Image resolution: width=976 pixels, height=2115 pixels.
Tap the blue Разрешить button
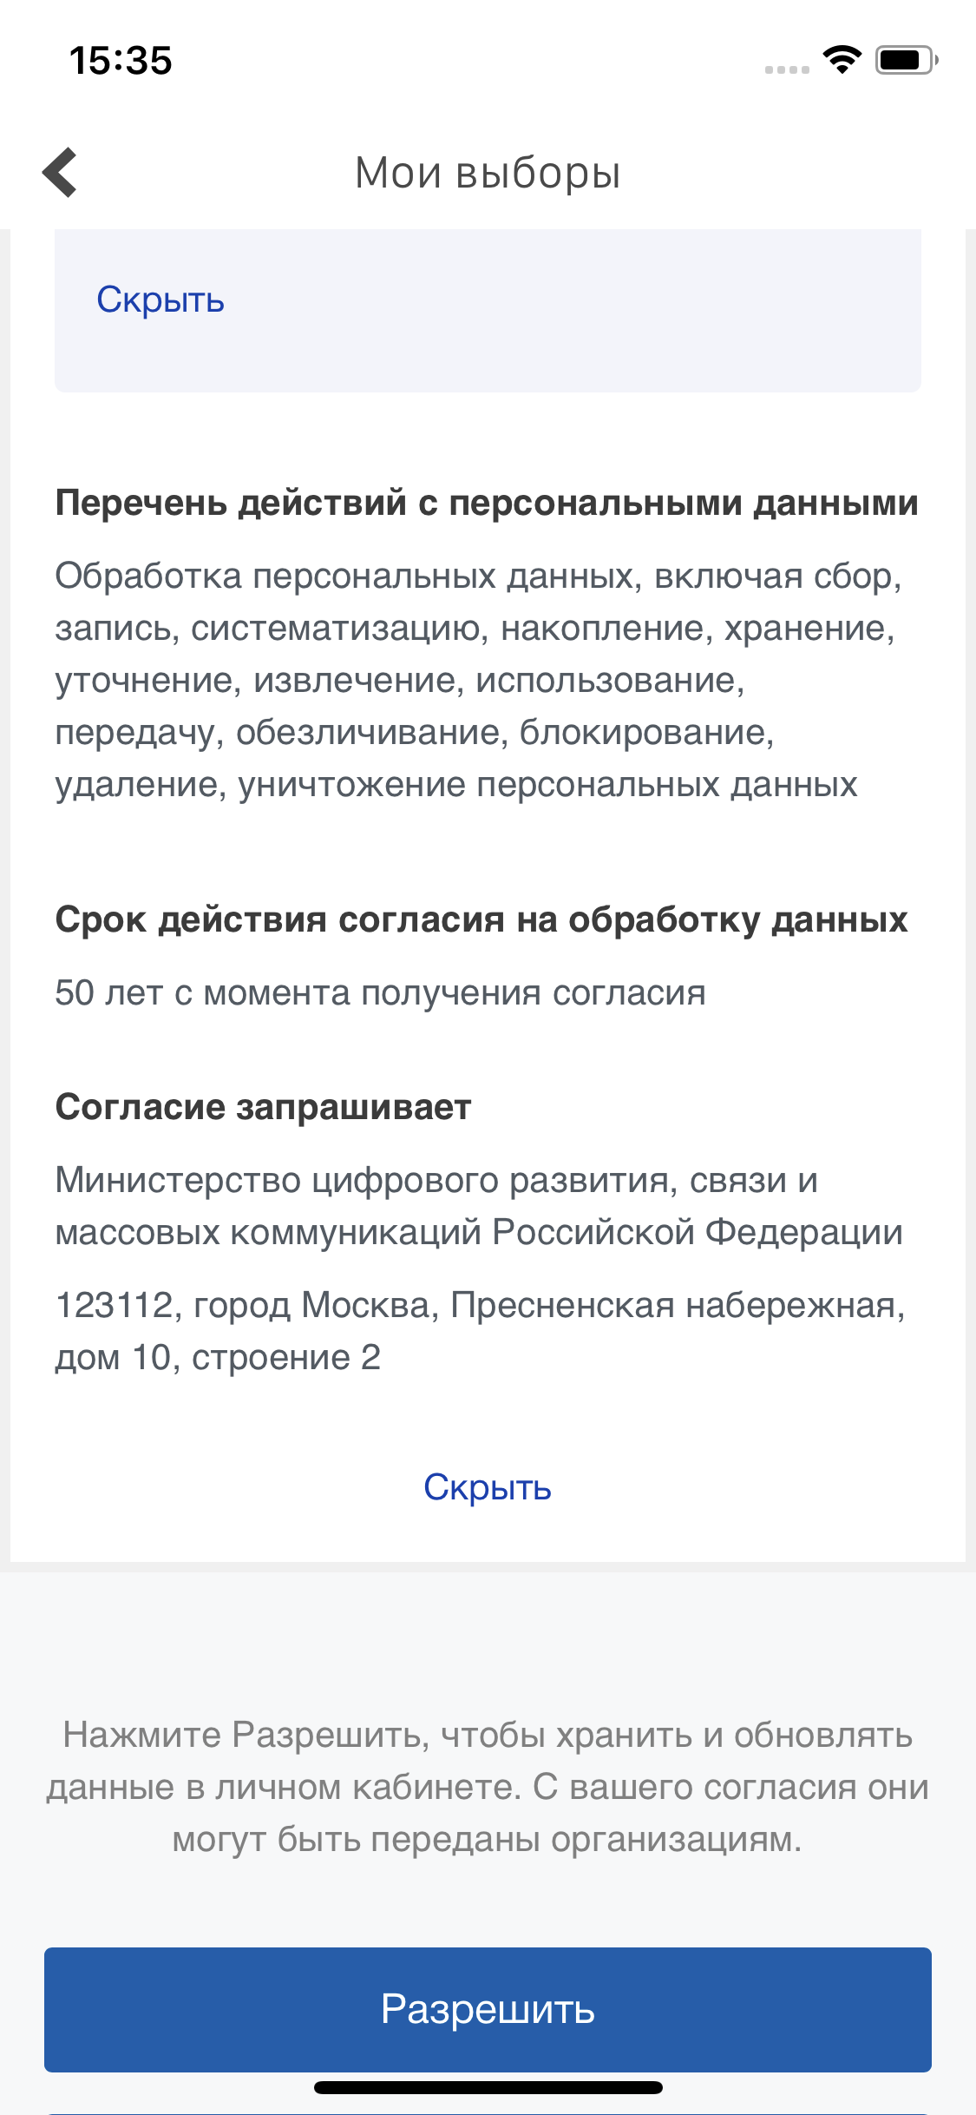click(x=488, y=2009)
